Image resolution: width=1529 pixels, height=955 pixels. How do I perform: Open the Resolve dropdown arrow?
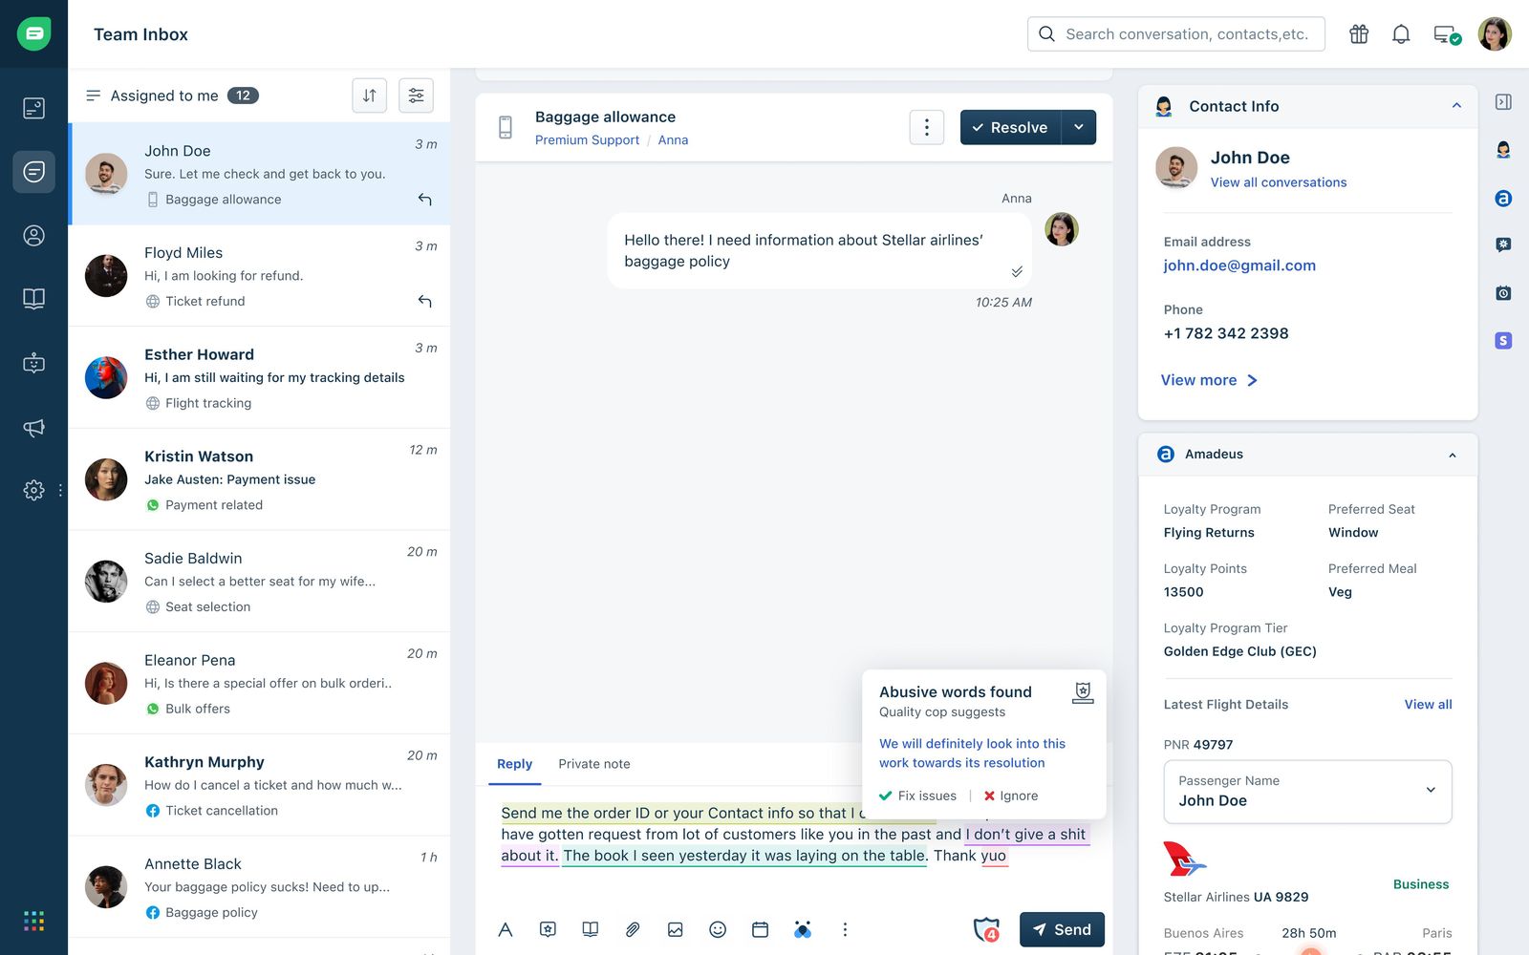pyautogui.click(x=1079, y=127)
